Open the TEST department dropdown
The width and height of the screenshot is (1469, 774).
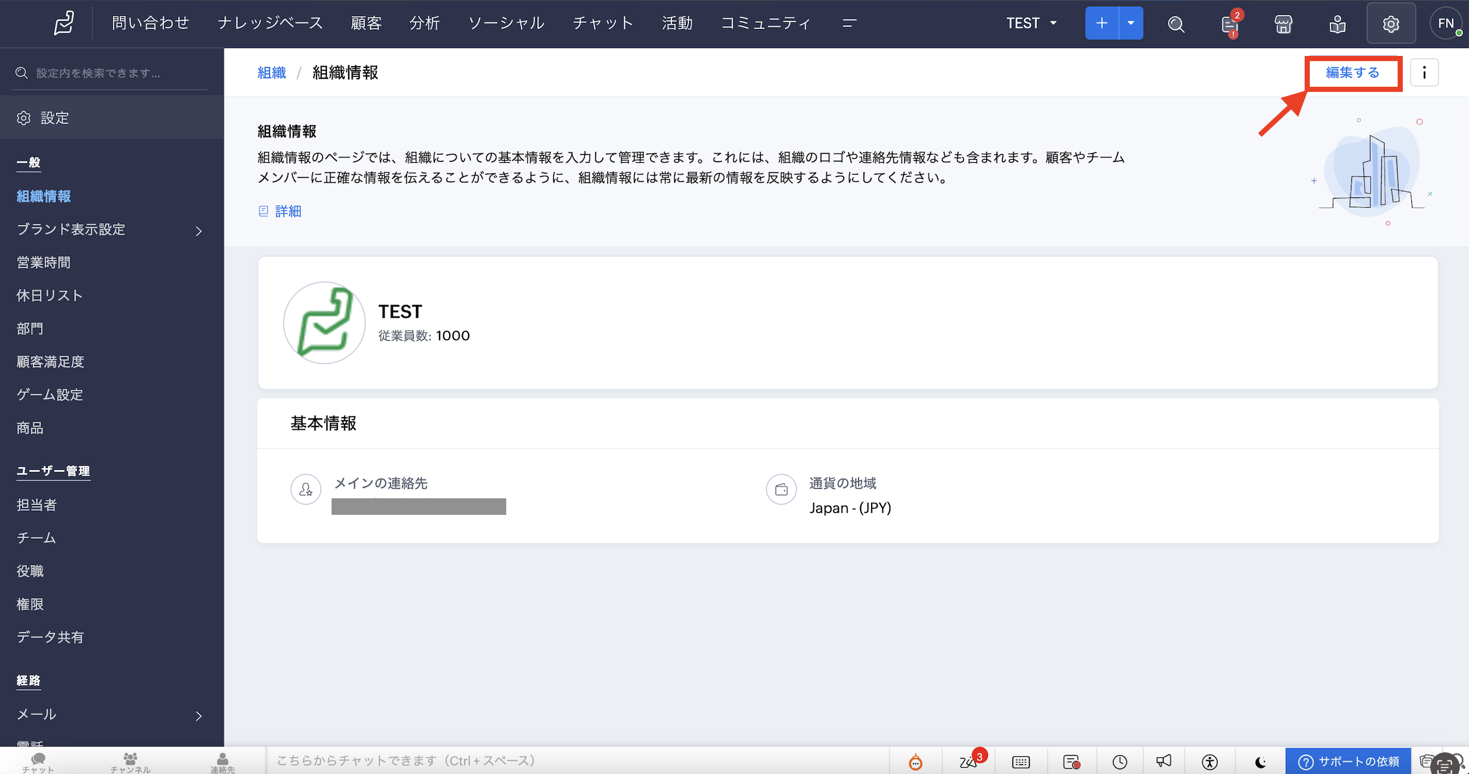[1031, 23]
